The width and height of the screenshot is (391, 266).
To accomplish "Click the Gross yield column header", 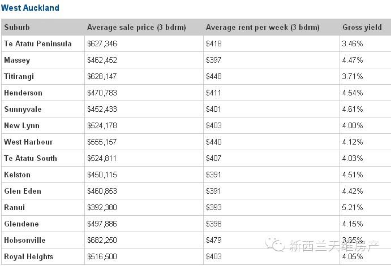I will pyautogui.click(x=362, y=27).
